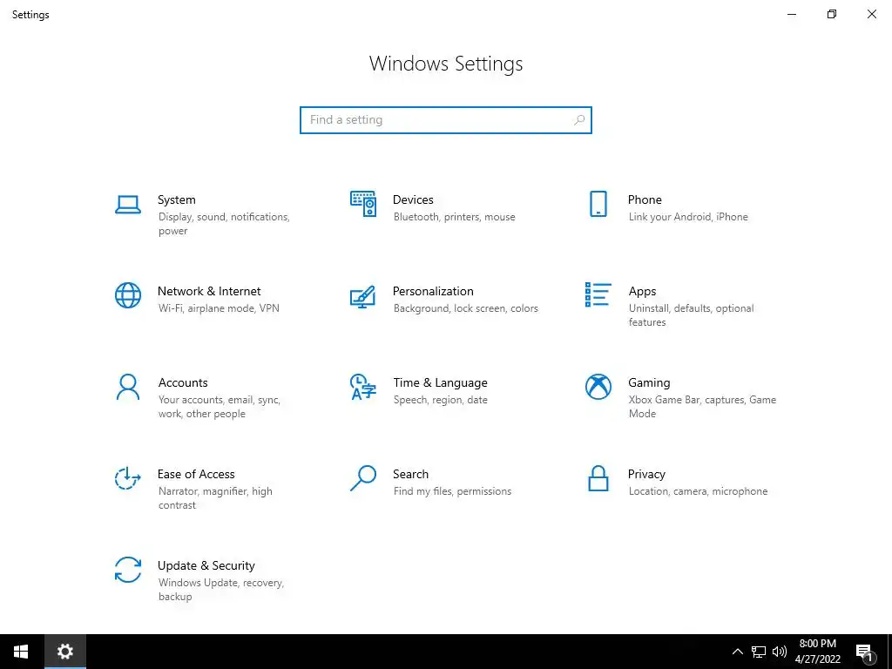
Task: Click 'Narrator, magnifier, high contrast' text
Action: coord(215,499)
